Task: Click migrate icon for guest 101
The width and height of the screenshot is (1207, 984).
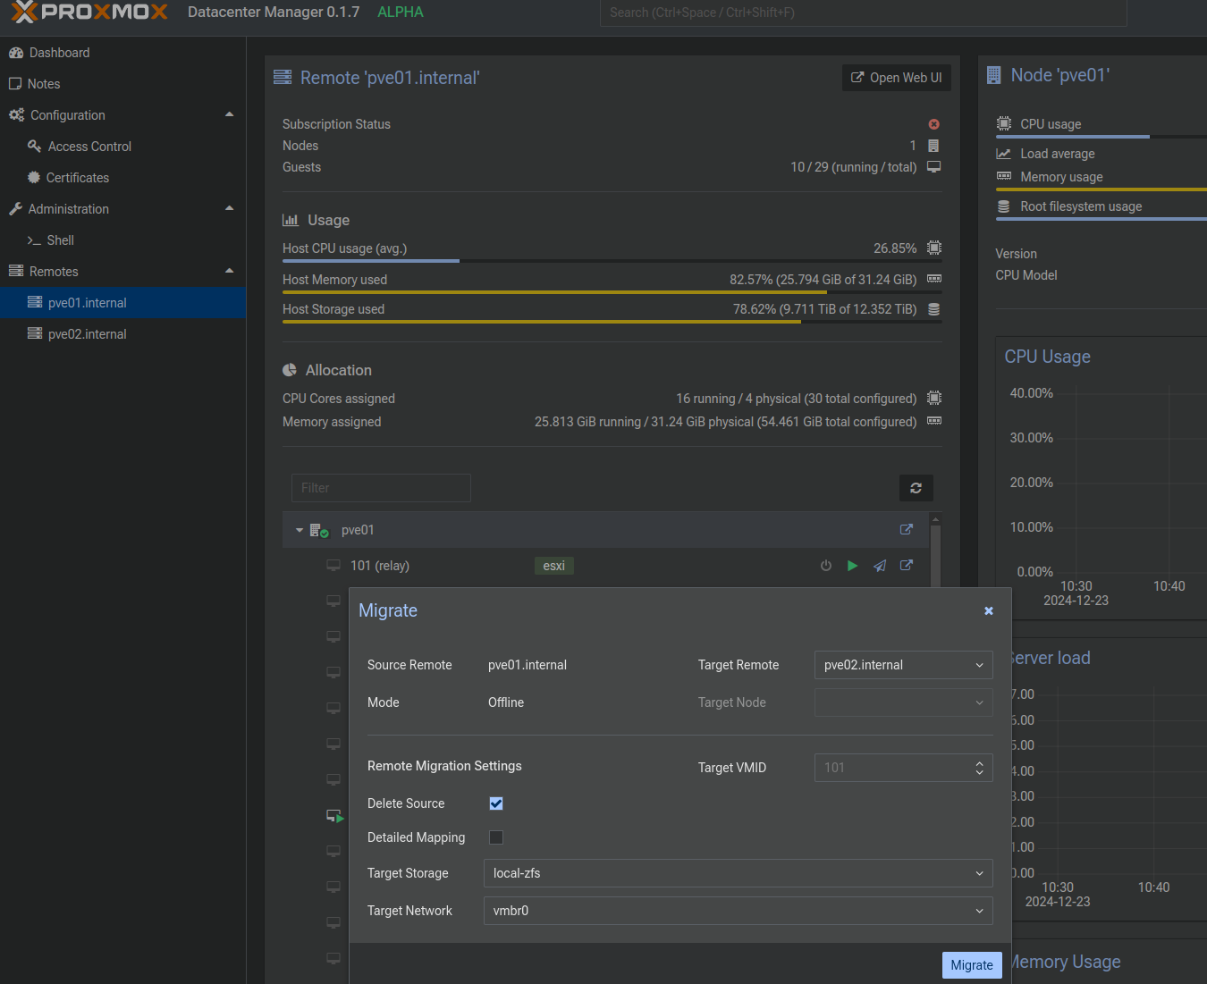Action: click(x=880, y=566)
